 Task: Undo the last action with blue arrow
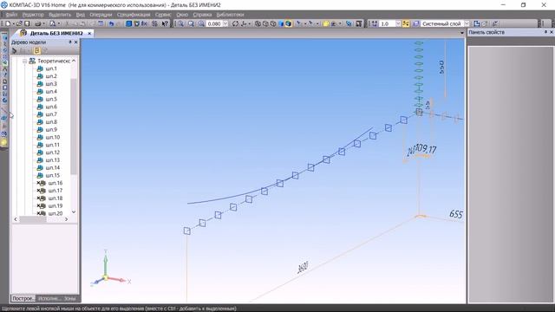(111, 23)
